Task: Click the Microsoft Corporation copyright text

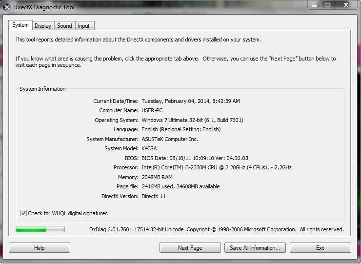Action: coord(265,229)
